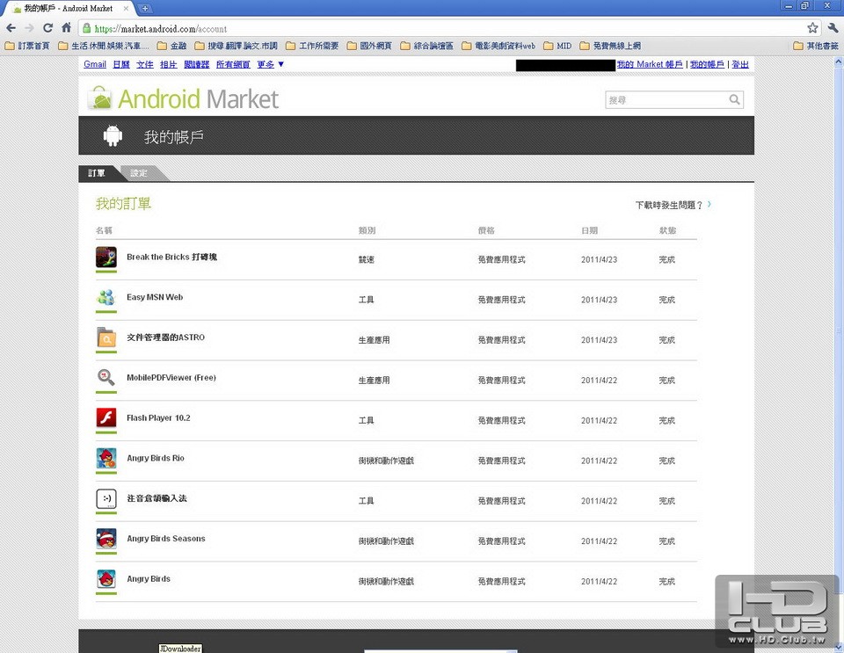Click the Android Market shopping bag logo
Viewport: 844px width, 653px height.
click(100, 98)
